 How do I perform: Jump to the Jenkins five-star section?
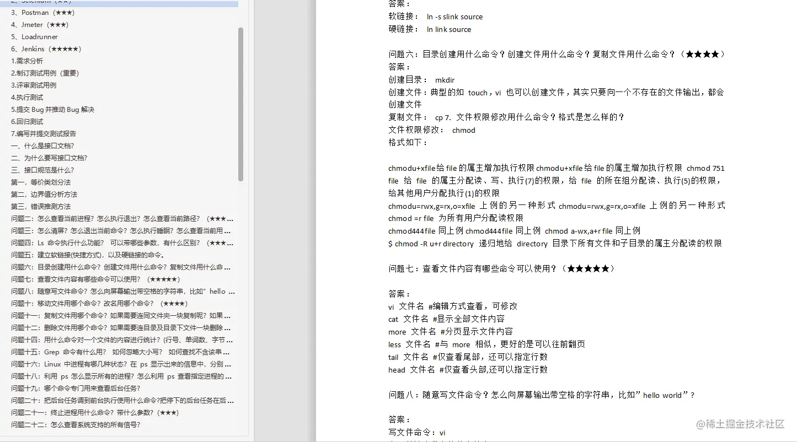(x=44, y=48)
